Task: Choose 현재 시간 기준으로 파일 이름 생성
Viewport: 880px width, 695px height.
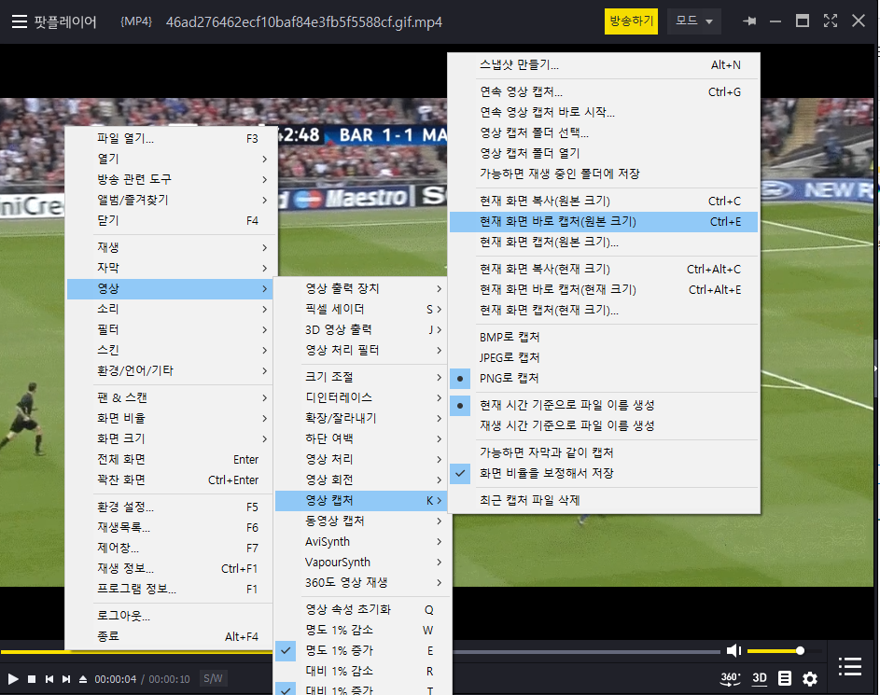Action: 605,405
